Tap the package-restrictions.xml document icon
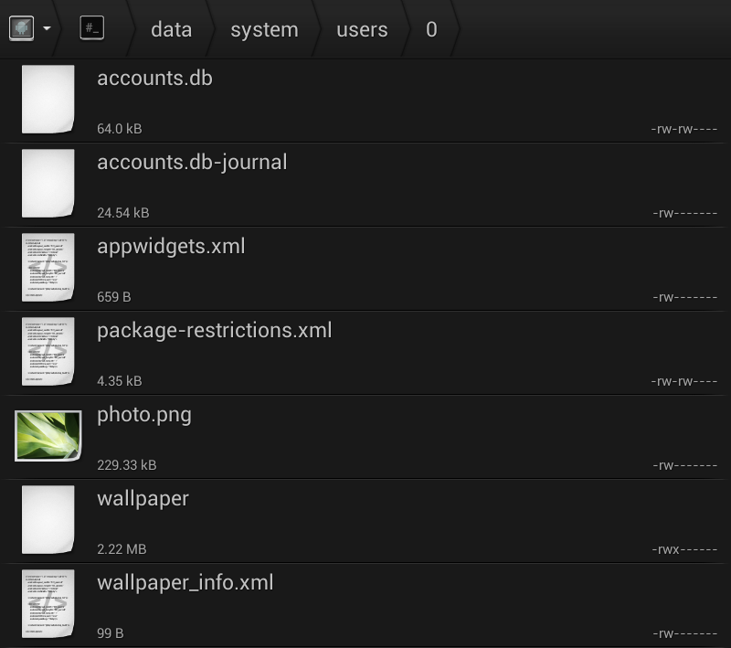Viewport: 731px width, 648px height. click(x=48, y=352)
